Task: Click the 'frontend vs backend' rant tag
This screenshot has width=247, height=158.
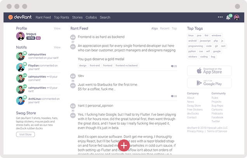Action: (x=127, y=65)
